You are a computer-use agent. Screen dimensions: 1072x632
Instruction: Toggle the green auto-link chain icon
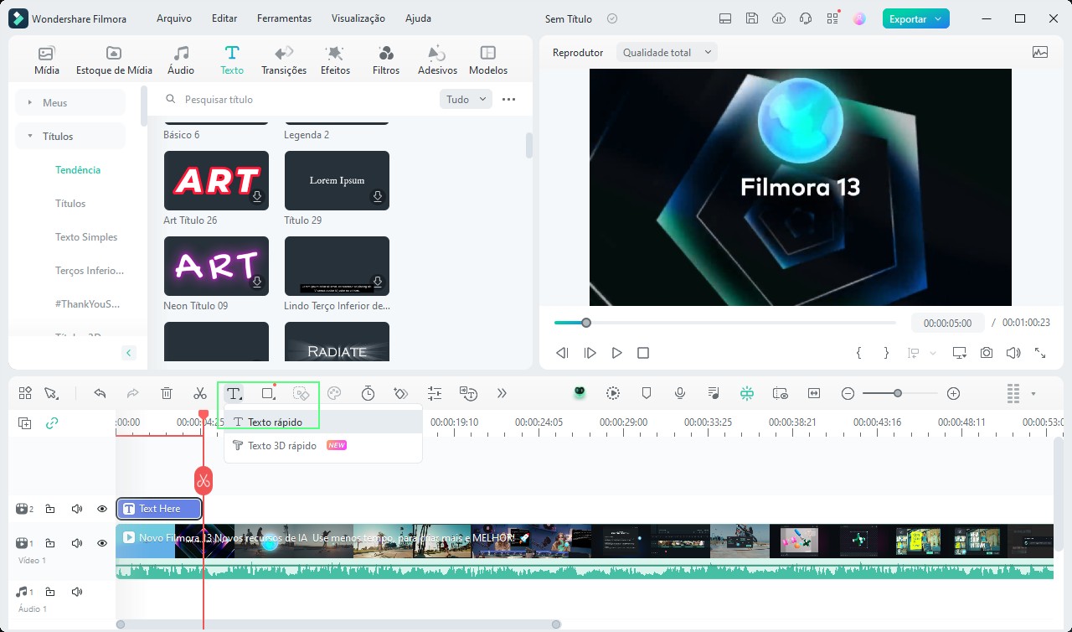52,423
